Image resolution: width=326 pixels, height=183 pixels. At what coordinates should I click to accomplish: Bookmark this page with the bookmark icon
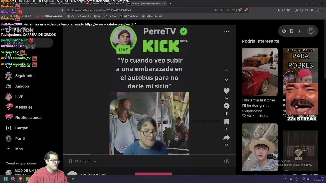tap(61, 10)
